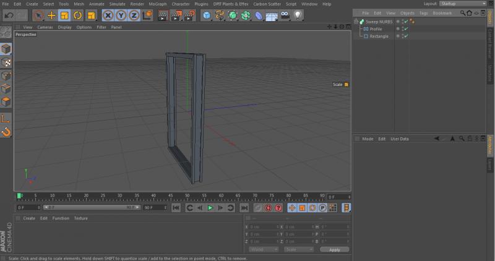Add a camera object

[x=285, y=15]
